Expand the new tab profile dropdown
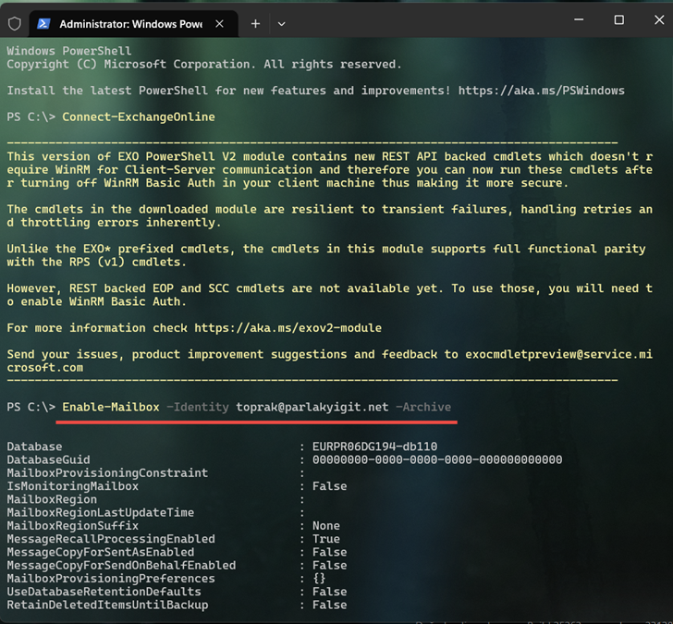The width and height of the screenshot is (673, 624). [282, 24]
